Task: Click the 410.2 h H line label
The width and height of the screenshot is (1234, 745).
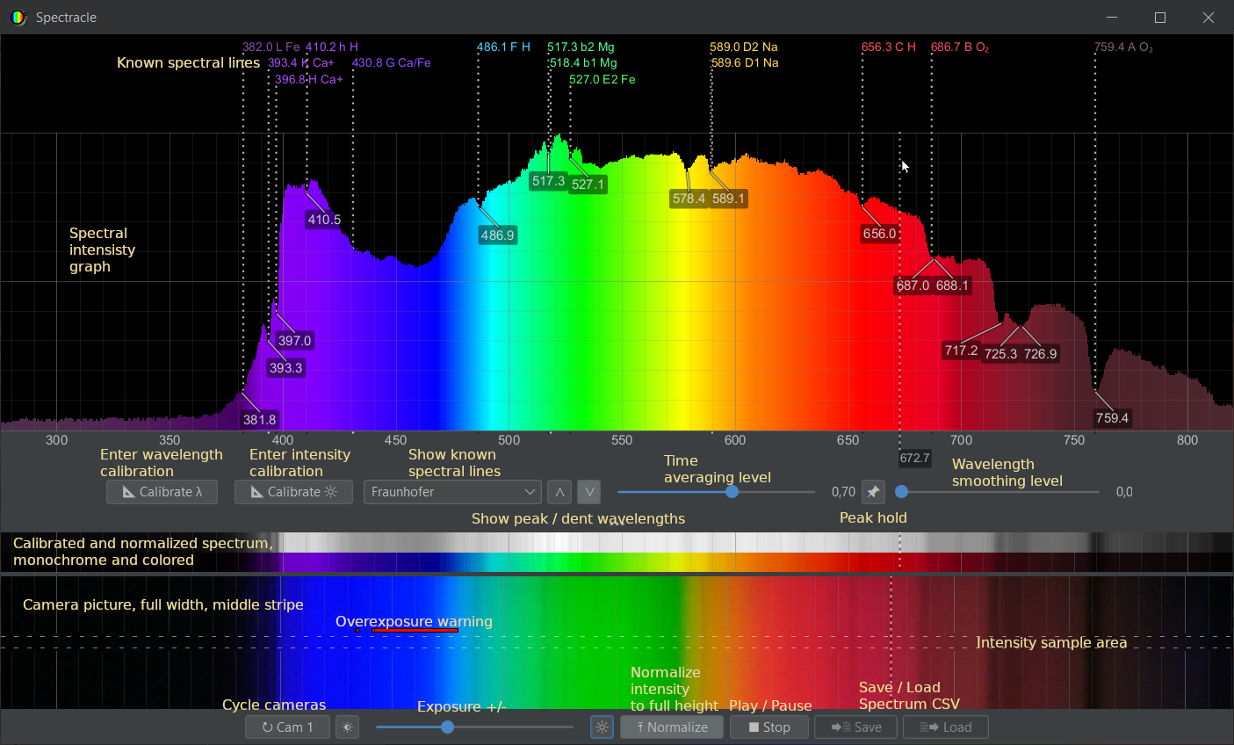Action: 332,47
